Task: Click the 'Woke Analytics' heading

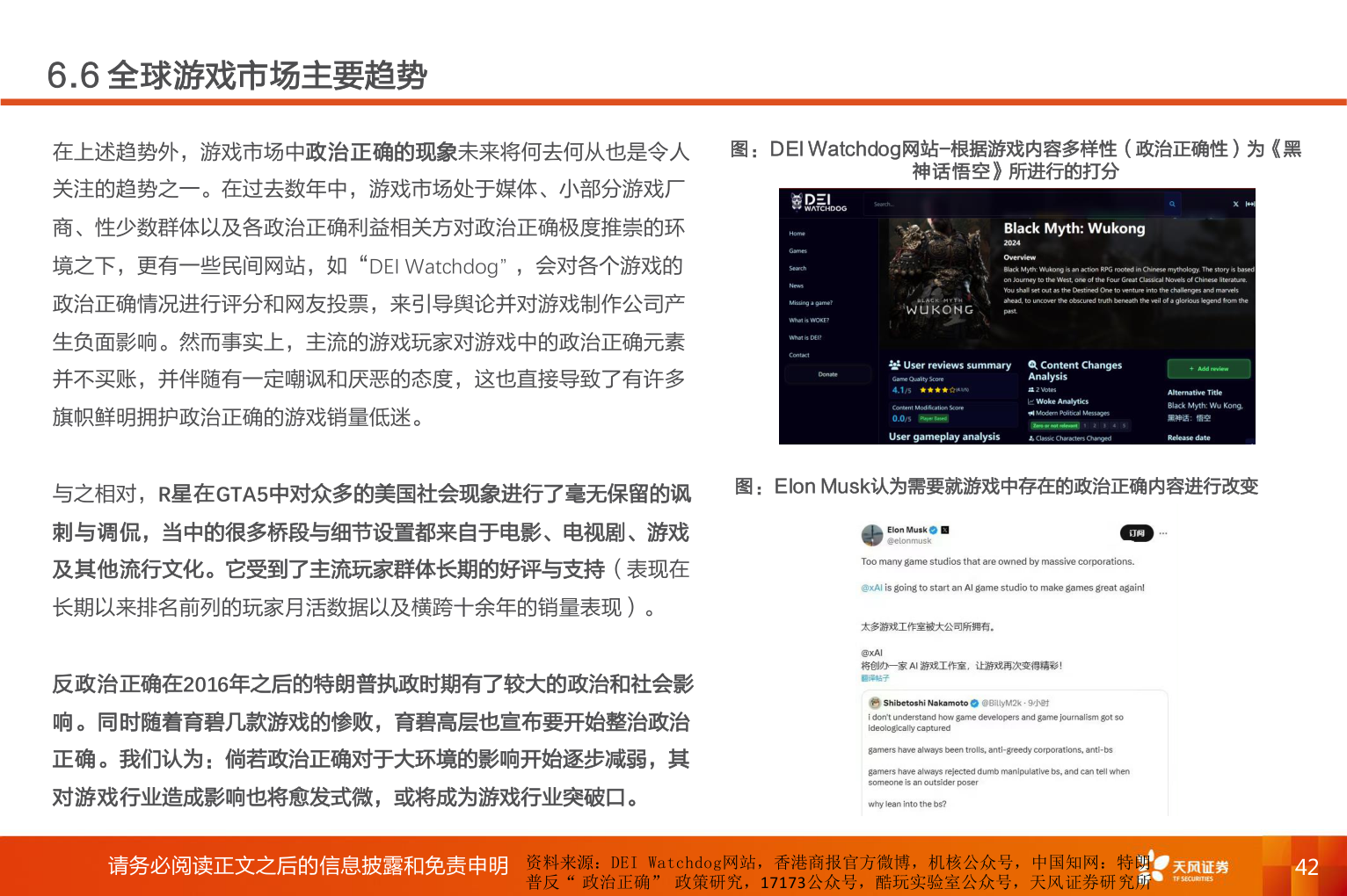Action: (x=1062, y=401)
